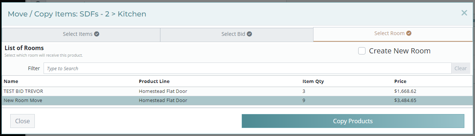Close the Move / Copy Items dialog
This screenshot has height=136, width=475.
pos(464,13)
